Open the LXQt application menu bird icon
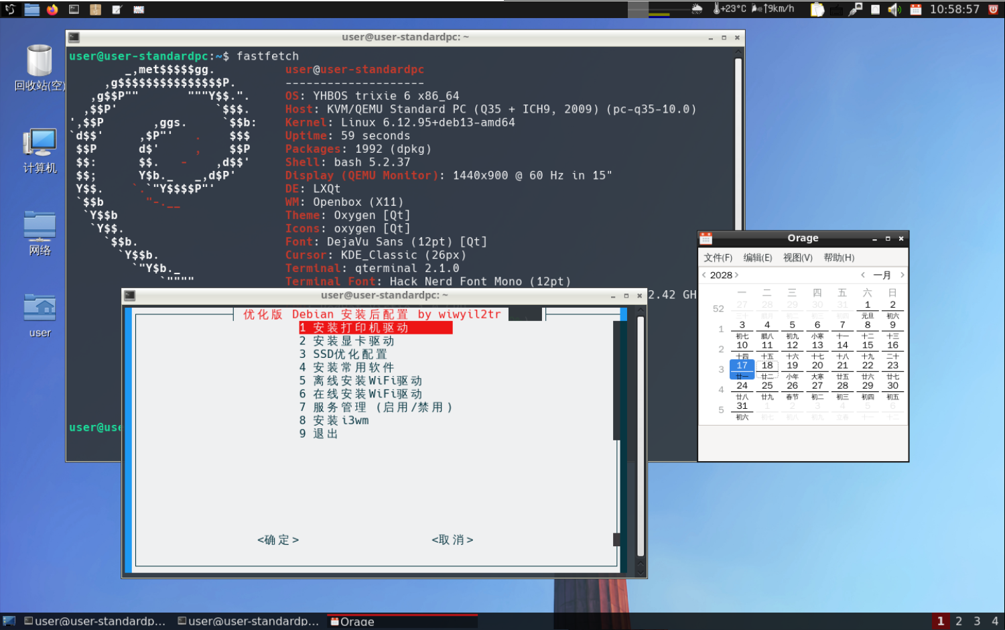The image size is (1005, 630). tap(9, 9)
